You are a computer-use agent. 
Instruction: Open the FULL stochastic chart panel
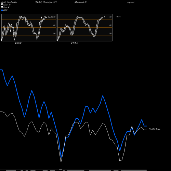[85, 27]
